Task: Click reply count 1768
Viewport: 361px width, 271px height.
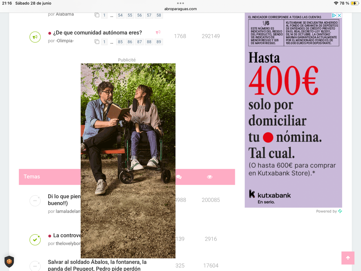Action: 180,36
